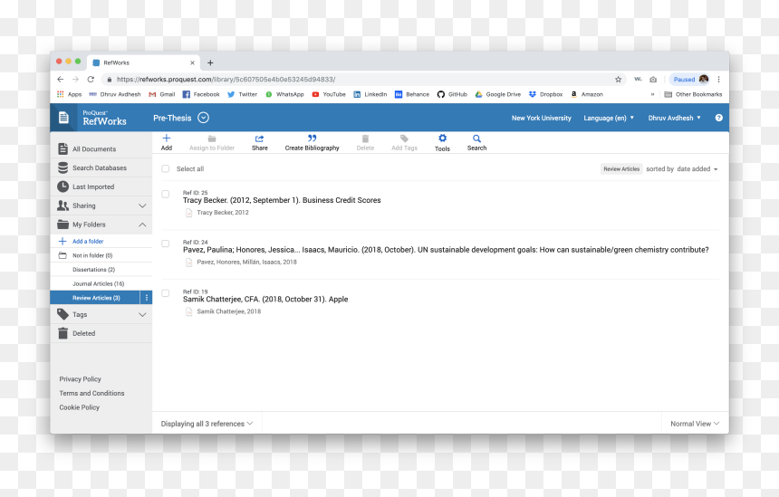
Task: Open the Tools gear icon
Action: (x=442, y=139)
